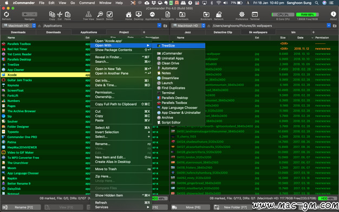Open Downloads toolbar shortcut

pos(182,15)
